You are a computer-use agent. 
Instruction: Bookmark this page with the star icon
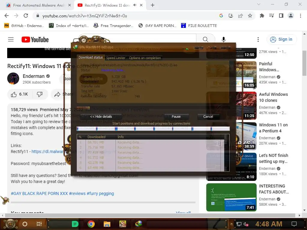pyautogui.click(x=250, y=16)
